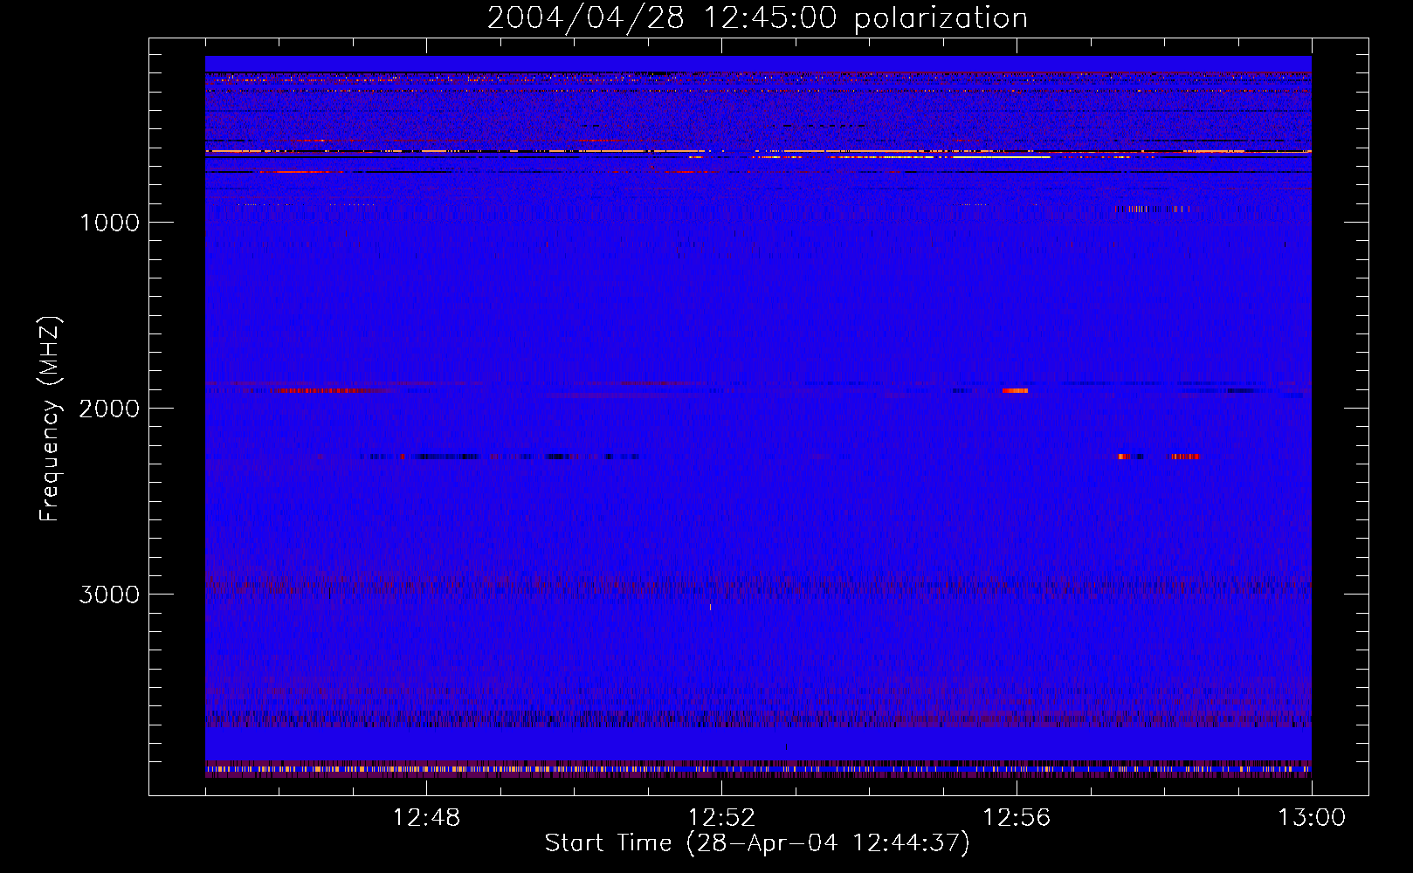1413x873 pixels.
Task: Click the 2000 frequency tick label
Action: pos(109,409)
